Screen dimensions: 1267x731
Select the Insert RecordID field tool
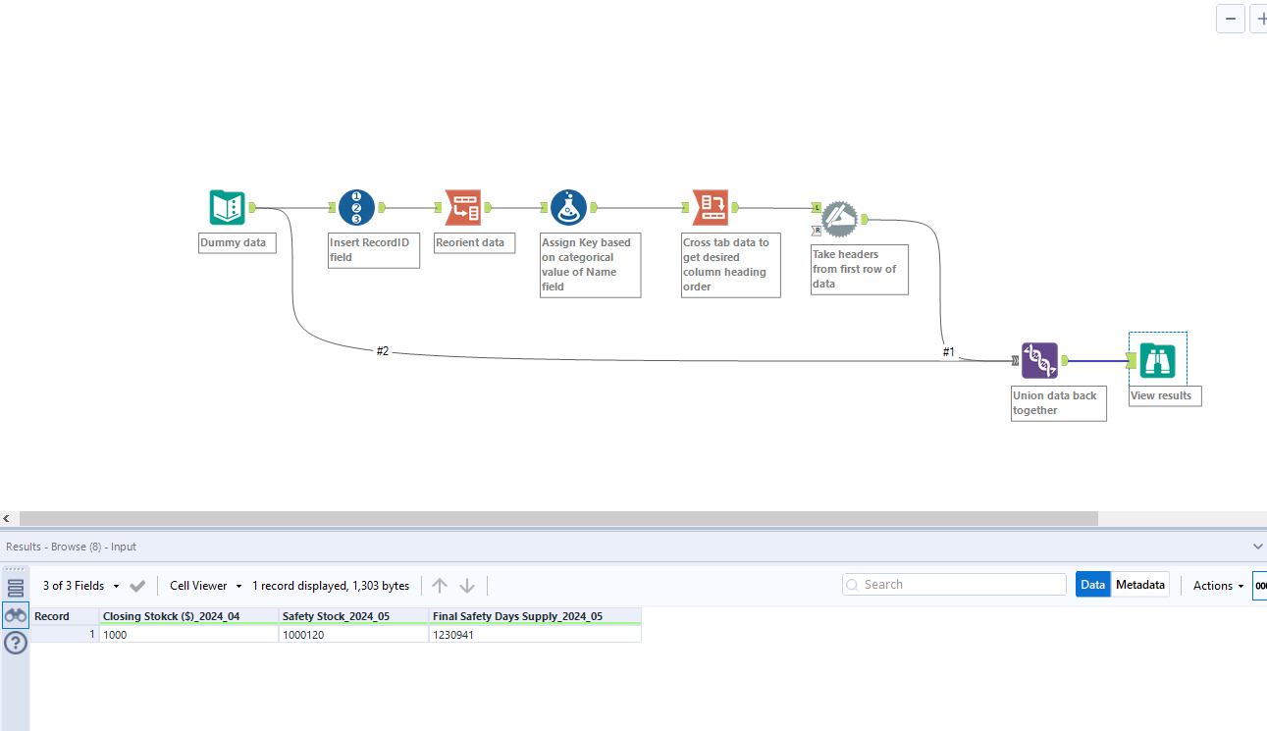pyautogui.click(x=357, y=207)
